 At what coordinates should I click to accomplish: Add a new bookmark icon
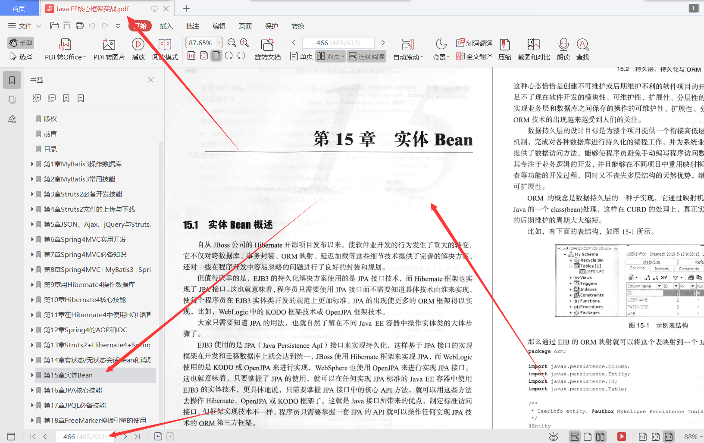pos(66,98)
